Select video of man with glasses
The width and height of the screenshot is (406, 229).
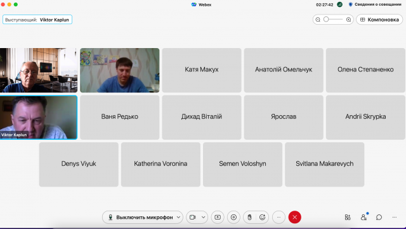39,70
